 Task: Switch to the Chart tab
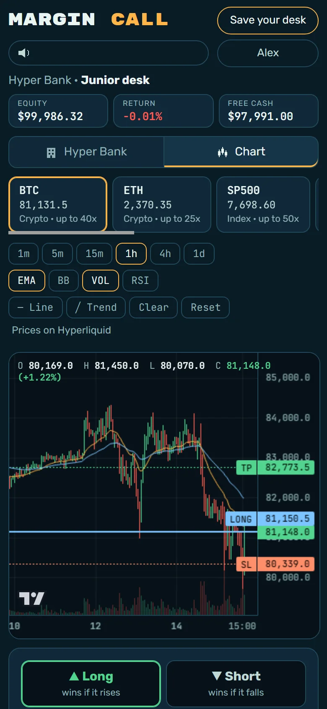[x=241, y=152]
